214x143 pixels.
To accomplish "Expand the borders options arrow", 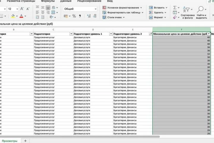I will pyautogui.click(x=5, y=16).
